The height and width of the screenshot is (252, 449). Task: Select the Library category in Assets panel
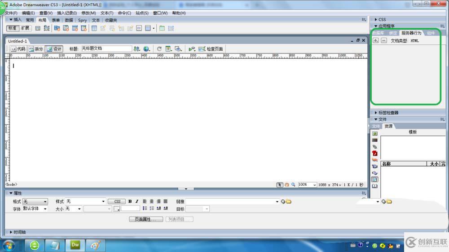(374, 186)
